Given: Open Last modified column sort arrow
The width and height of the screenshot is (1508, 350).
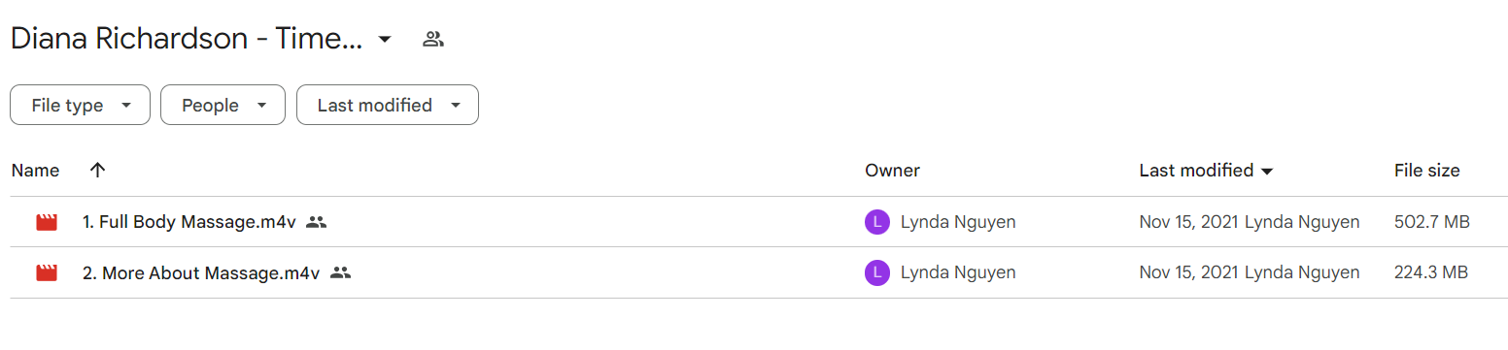Looking at the screenshot, I should tap(1266, 172).
